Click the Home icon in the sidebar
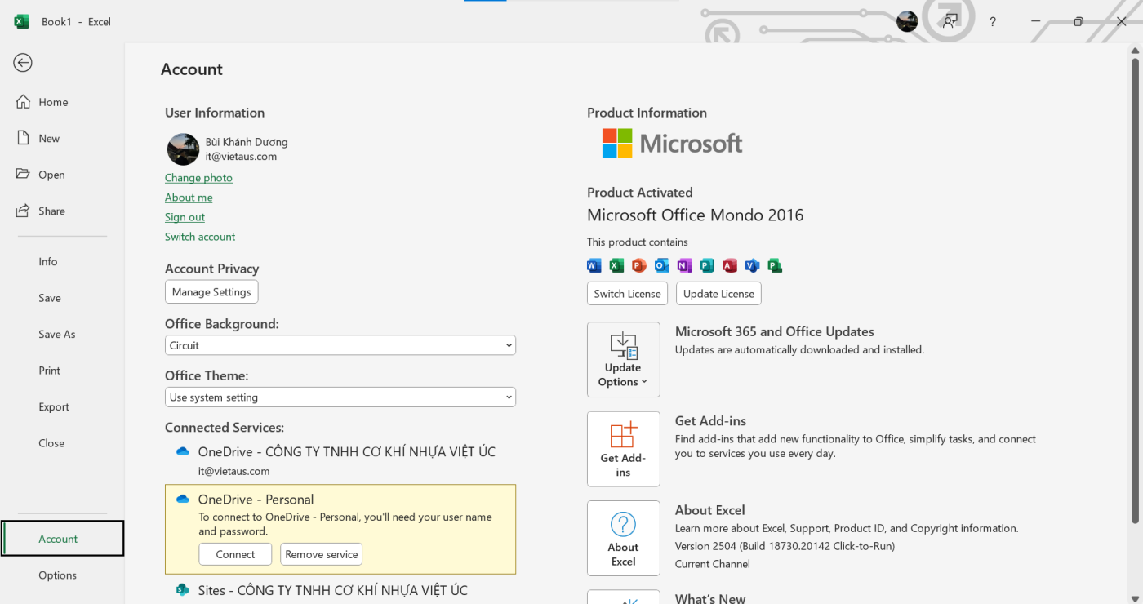This screenshot has height=604, width=1143. tap(23, 102)
